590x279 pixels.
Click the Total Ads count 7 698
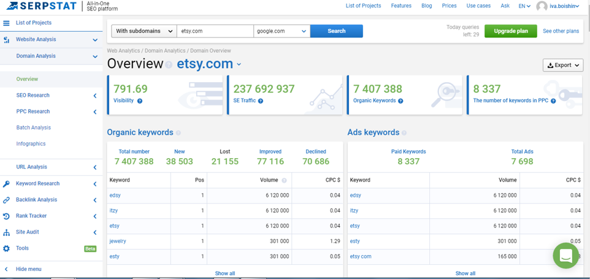(x=523, y=162)
